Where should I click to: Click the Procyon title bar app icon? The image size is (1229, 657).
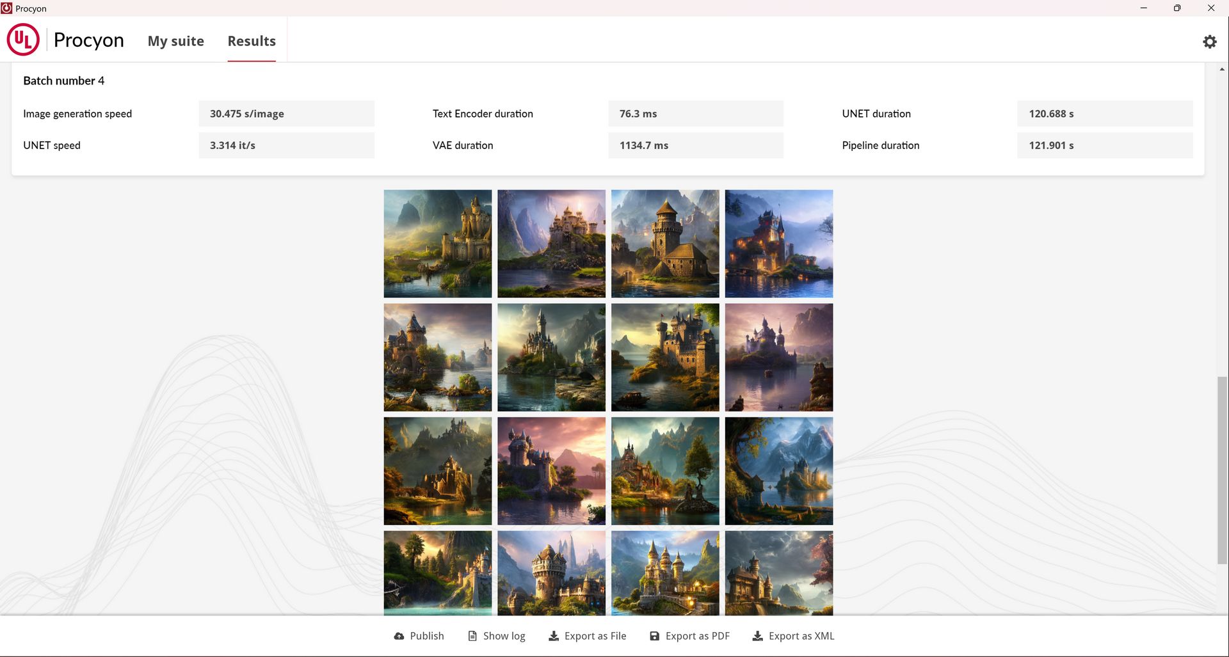pos(6,8)
